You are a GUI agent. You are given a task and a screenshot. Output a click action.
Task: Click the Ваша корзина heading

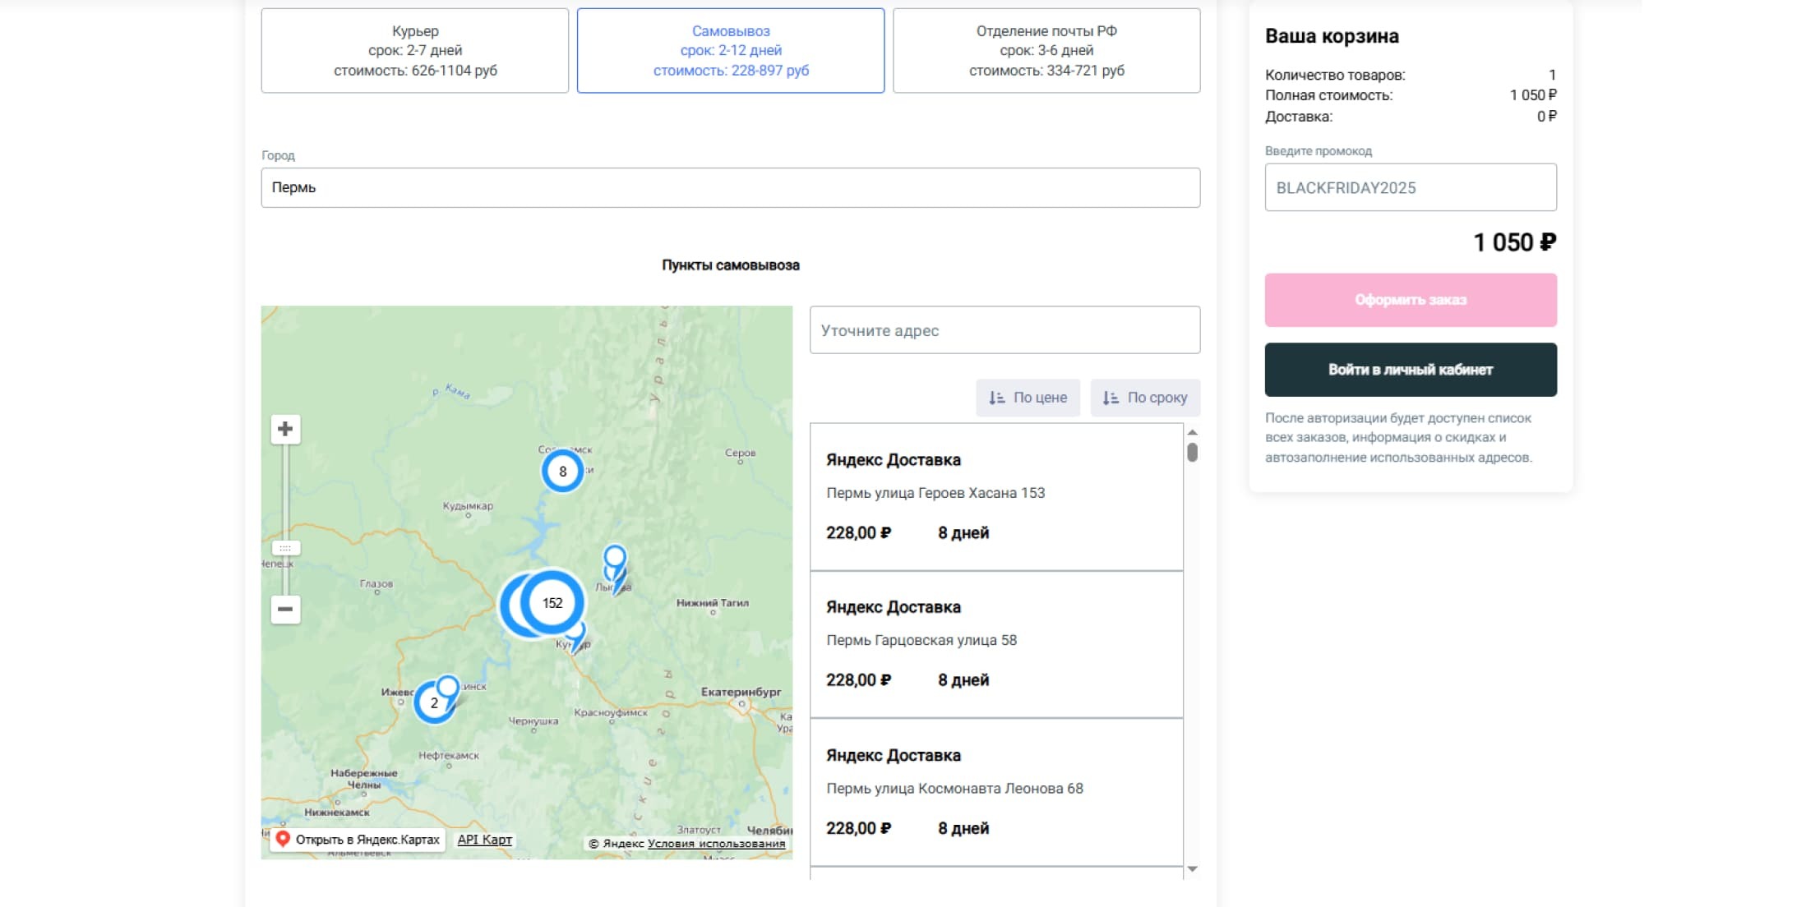coord(1332,36)
